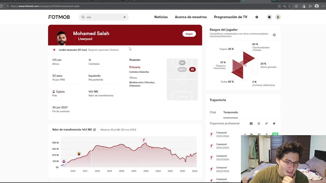Select Liverpool 2023/2024 season row

(x=225, y=158)
